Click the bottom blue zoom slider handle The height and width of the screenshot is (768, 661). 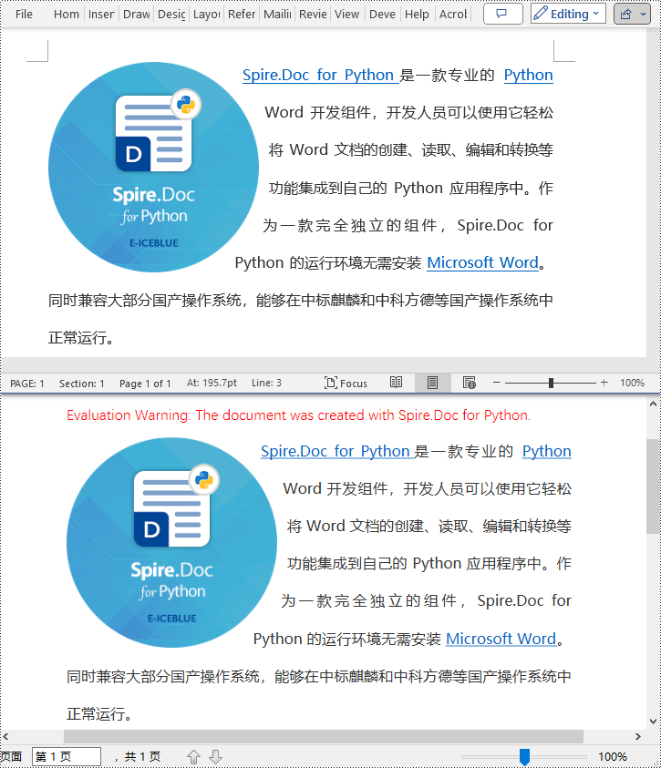click(524, 757)
